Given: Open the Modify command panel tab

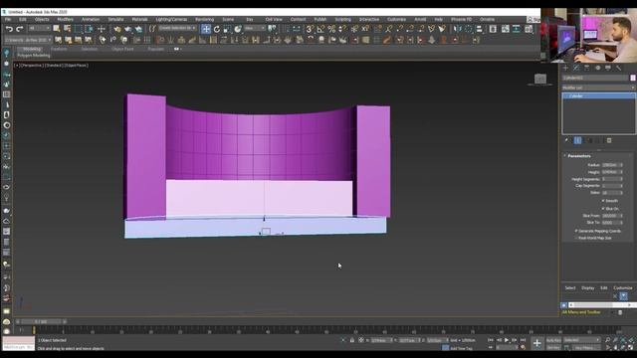Looking at the screenshot, I should click(x=576, y=68).
